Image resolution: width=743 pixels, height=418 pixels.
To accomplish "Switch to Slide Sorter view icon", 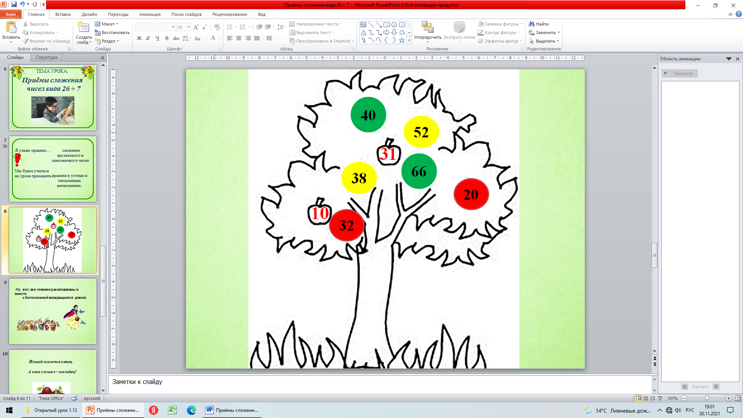I will pyautogui.click(x=645, y=398).
